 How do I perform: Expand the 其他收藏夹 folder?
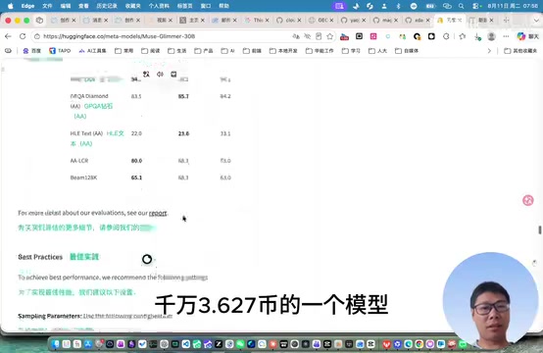click(520, 51)
